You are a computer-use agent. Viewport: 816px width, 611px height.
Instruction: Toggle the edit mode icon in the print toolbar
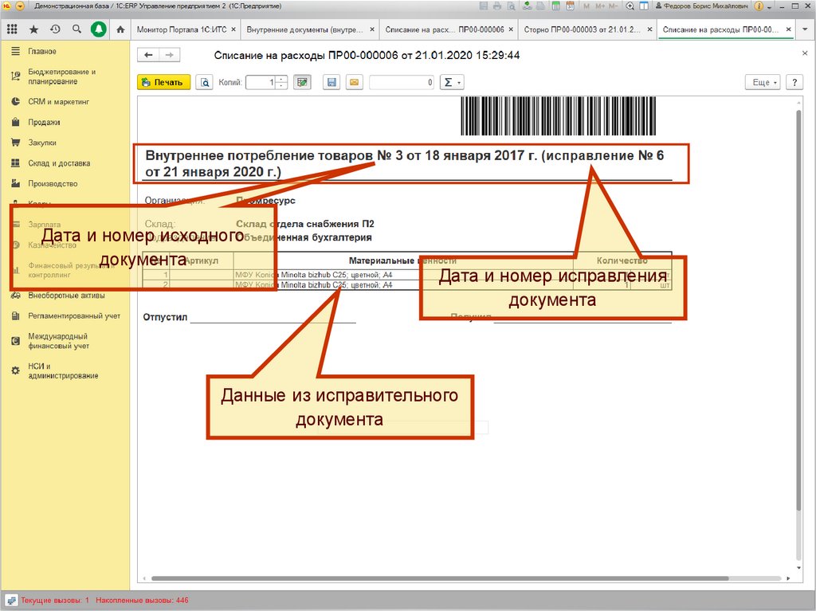click(x=302, y=82)
